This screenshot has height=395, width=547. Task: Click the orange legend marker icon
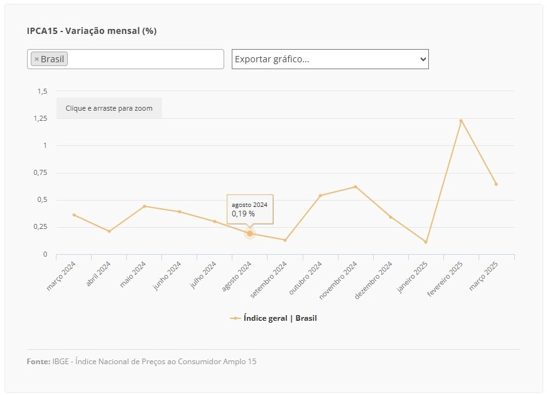click(x=236, y=318)
